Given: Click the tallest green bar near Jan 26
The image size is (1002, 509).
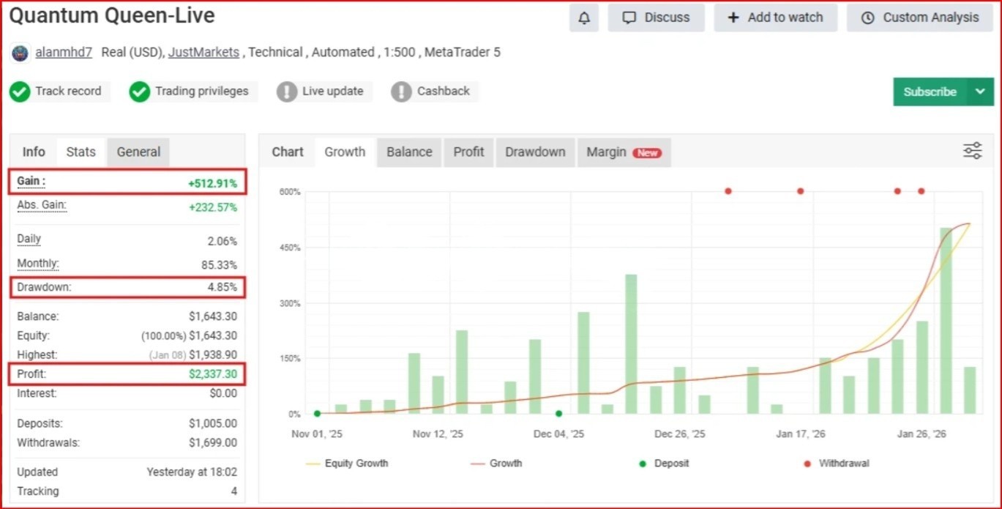Looking at the screenshot, I should [x=946, y=321].
